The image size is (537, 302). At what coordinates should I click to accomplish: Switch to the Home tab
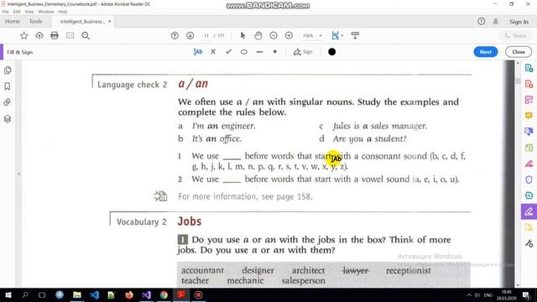click(13, 22)
